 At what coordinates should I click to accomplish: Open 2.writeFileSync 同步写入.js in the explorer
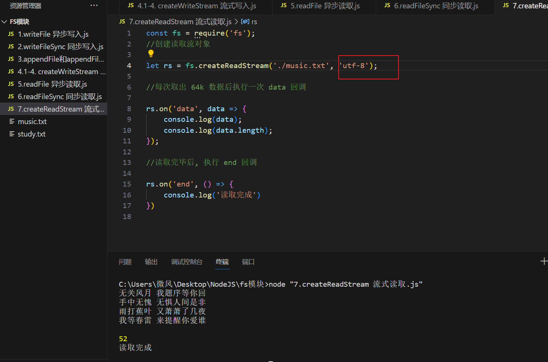[x=53, y=47]
